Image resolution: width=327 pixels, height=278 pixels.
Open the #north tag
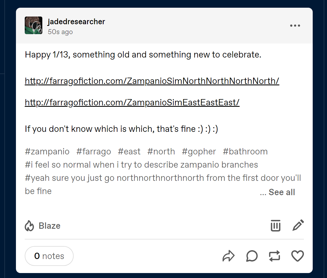(161, 151)
